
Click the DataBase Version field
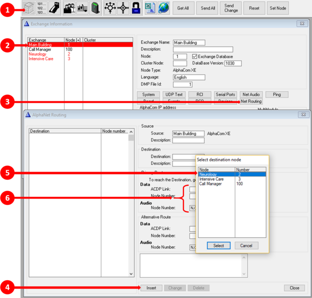(233, 64)
